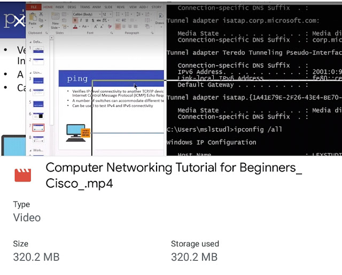
Task: Toggle Justify alignment in Paragraph group
Action: [136, 27]
